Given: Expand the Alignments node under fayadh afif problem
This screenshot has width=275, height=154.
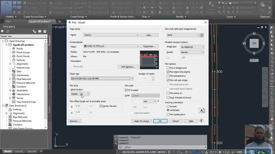Looking at the screenshot, I should coord(10,64).
